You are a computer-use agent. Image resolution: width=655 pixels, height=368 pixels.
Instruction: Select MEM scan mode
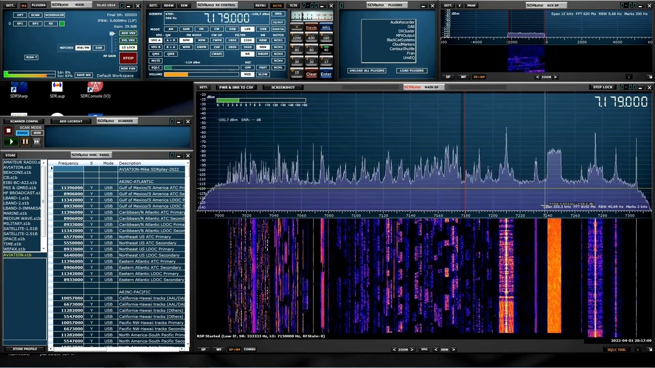point(37,133)
